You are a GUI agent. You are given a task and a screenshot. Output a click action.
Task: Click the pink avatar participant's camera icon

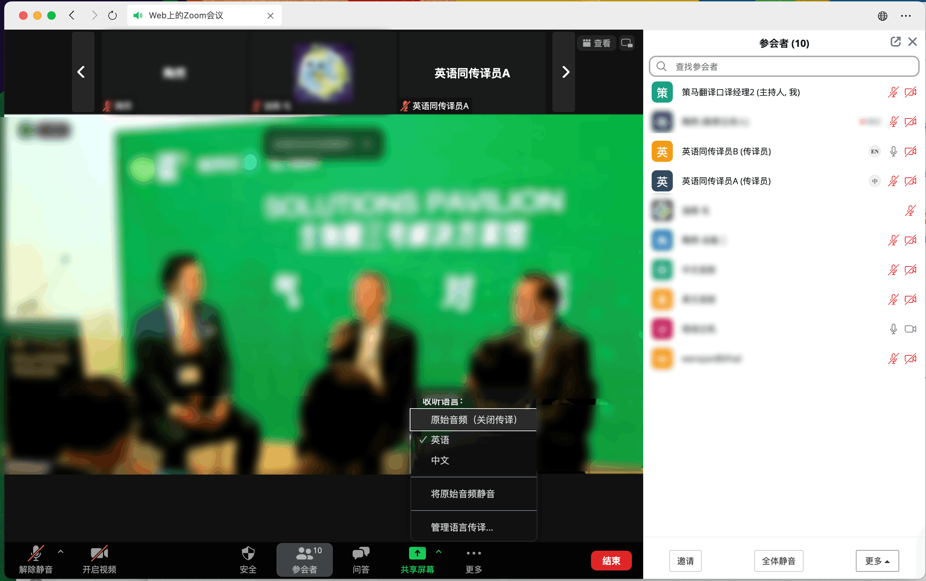tap(910, 329)
